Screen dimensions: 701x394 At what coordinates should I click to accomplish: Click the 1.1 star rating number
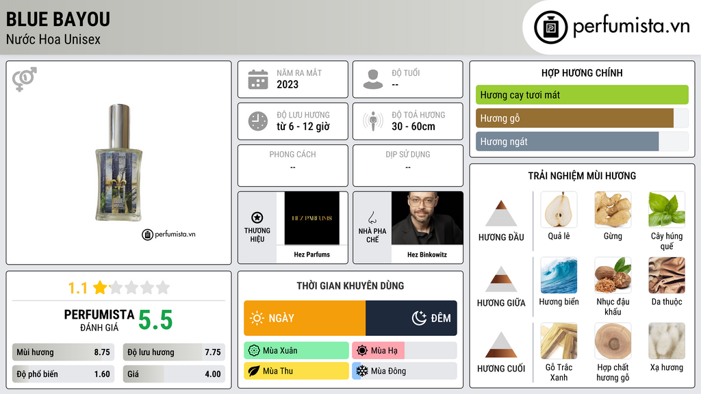pos(77,288)
